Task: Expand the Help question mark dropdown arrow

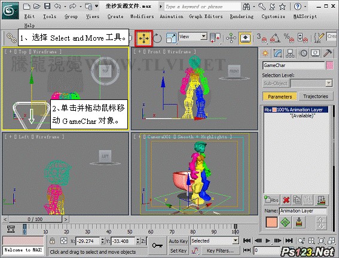Action: point(306,7)
